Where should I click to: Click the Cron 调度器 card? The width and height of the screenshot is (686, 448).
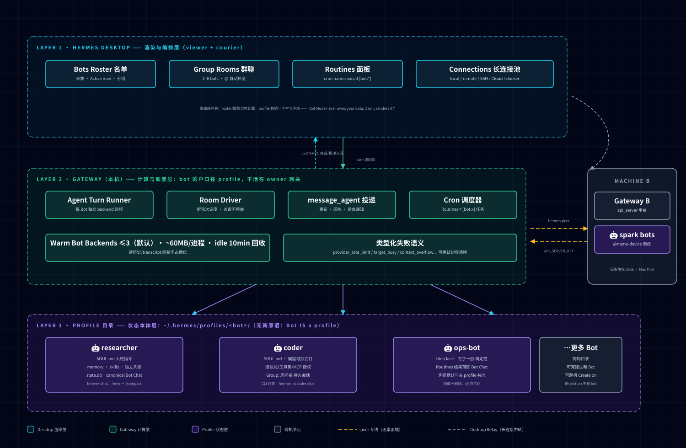click(x=463, y=205)
